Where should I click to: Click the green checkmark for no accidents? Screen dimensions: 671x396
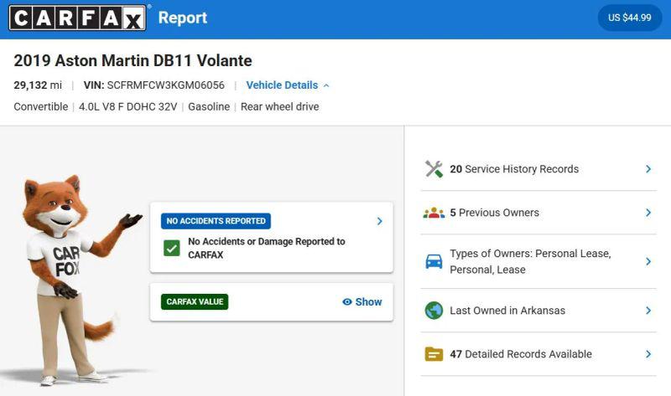[172, 248]
